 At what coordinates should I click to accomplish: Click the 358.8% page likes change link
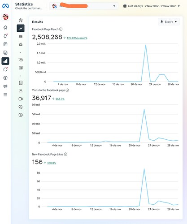pyautogui.click(x=52, y=163)
